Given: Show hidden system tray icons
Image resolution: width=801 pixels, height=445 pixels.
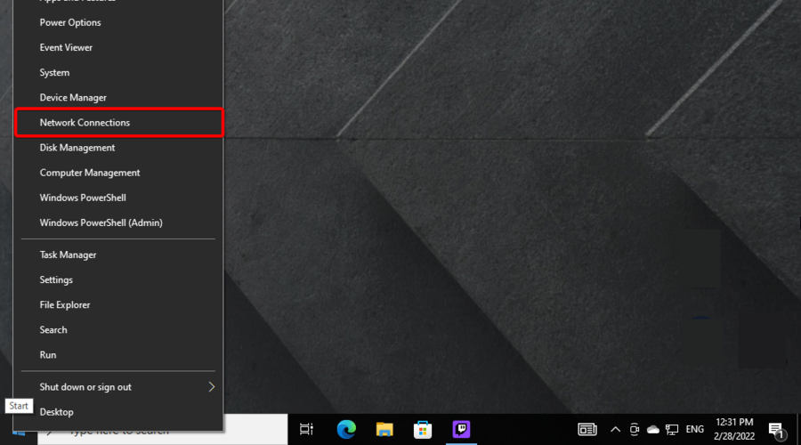Looking at the screenshot, I should [615, 429].
